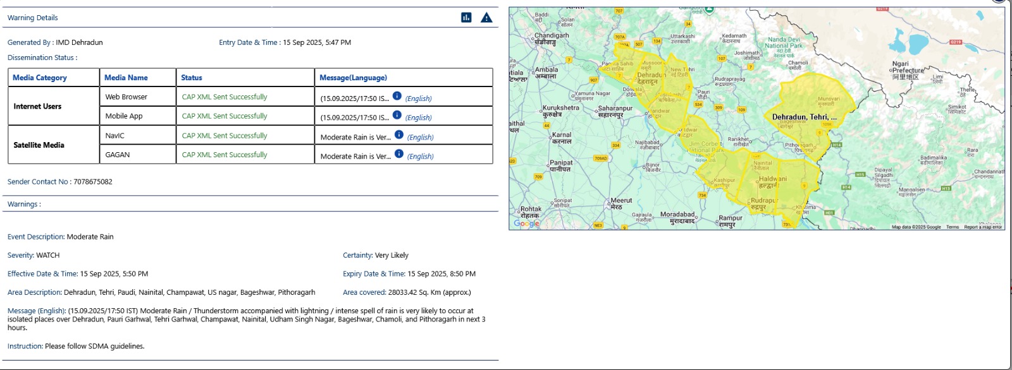
Task: Click Web Browser's CAP XML Sent Successfully status
Action: 225,97
